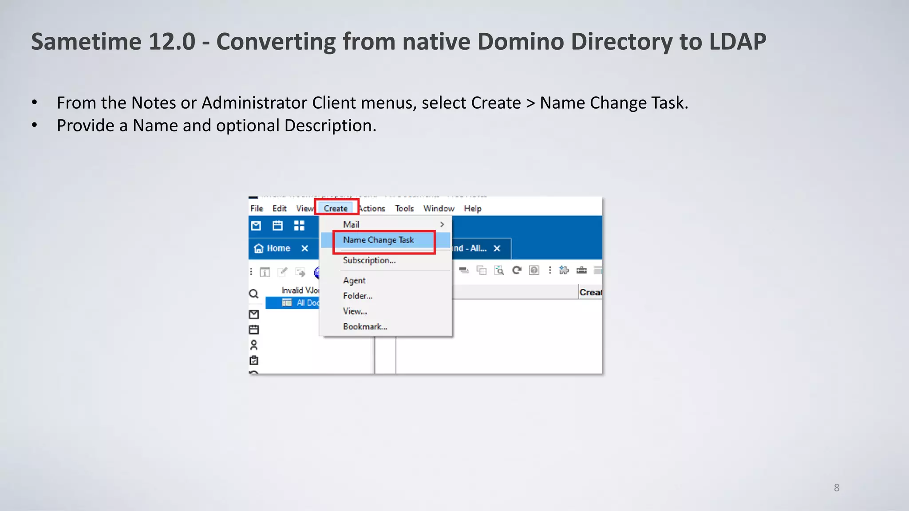Open the Window menu
Screen dimensions: 909x511
(439, 208)
